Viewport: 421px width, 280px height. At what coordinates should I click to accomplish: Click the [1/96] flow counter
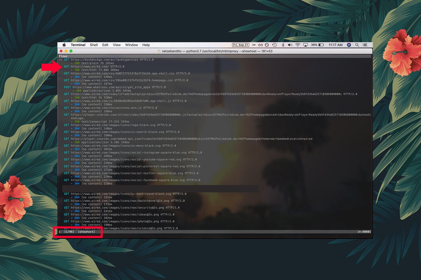69,232
